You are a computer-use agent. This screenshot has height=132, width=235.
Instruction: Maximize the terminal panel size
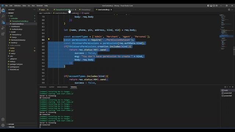(230, 87)
